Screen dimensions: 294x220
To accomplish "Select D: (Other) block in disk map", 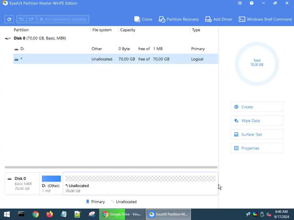I will 51,184.
